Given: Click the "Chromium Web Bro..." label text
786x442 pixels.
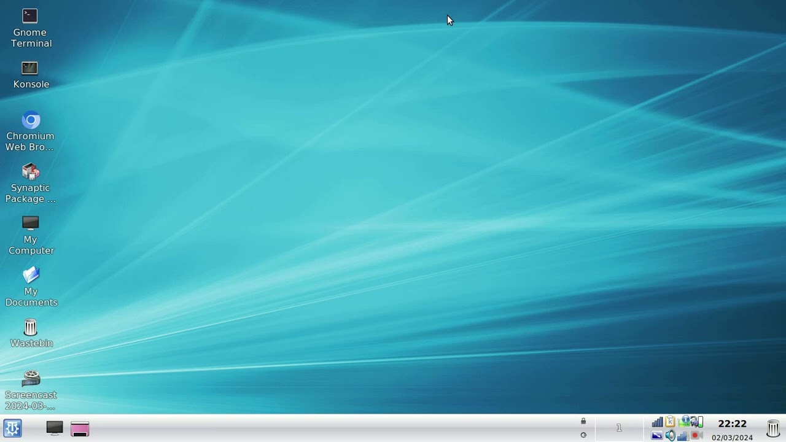Looking at the screenshot, I should [30, 142].
